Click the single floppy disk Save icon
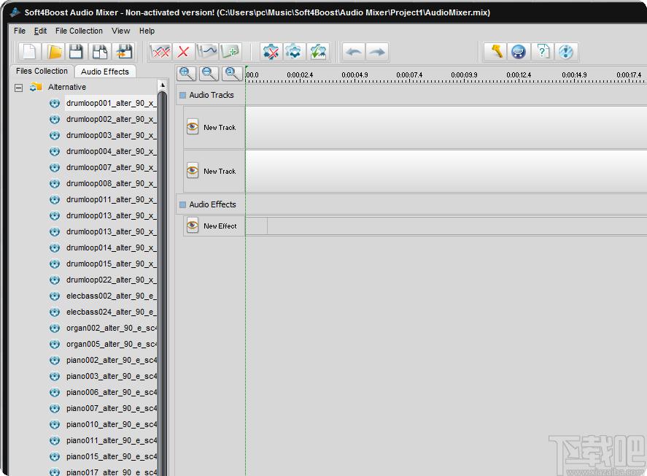This screenshot has width=647, height=476. [x=76, y=52]
